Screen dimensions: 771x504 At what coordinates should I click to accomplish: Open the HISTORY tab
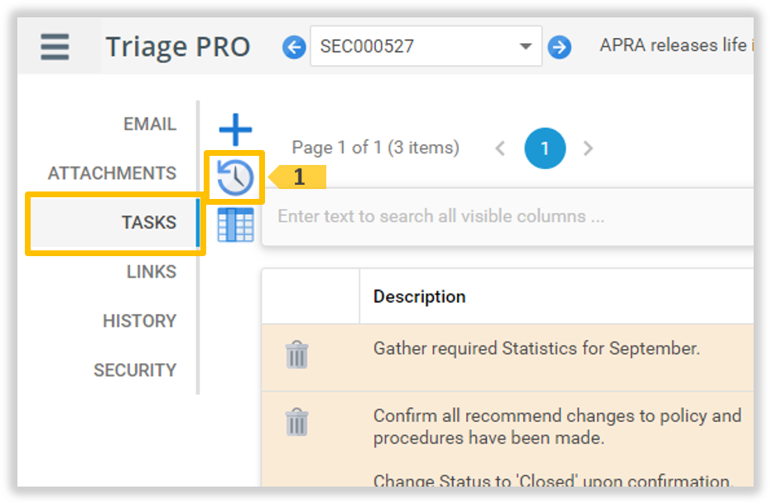[x=139, y=321]
